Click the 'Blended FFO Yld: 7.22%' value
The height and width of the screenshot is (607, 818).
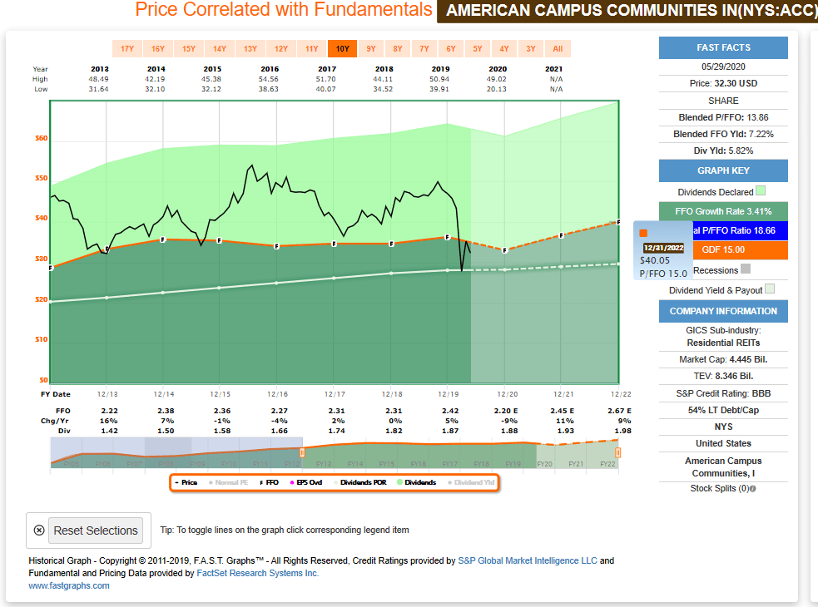pos(723,134)
